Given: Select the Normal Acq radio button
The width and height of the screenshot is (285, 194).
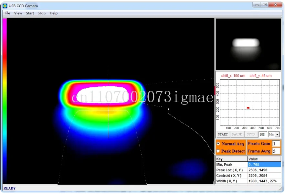Looking at the screenshot, I should pyautogui.click(x=218, y=144).
